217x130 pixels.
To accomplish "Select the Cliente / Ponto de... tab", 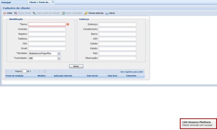I will [39, 2].
